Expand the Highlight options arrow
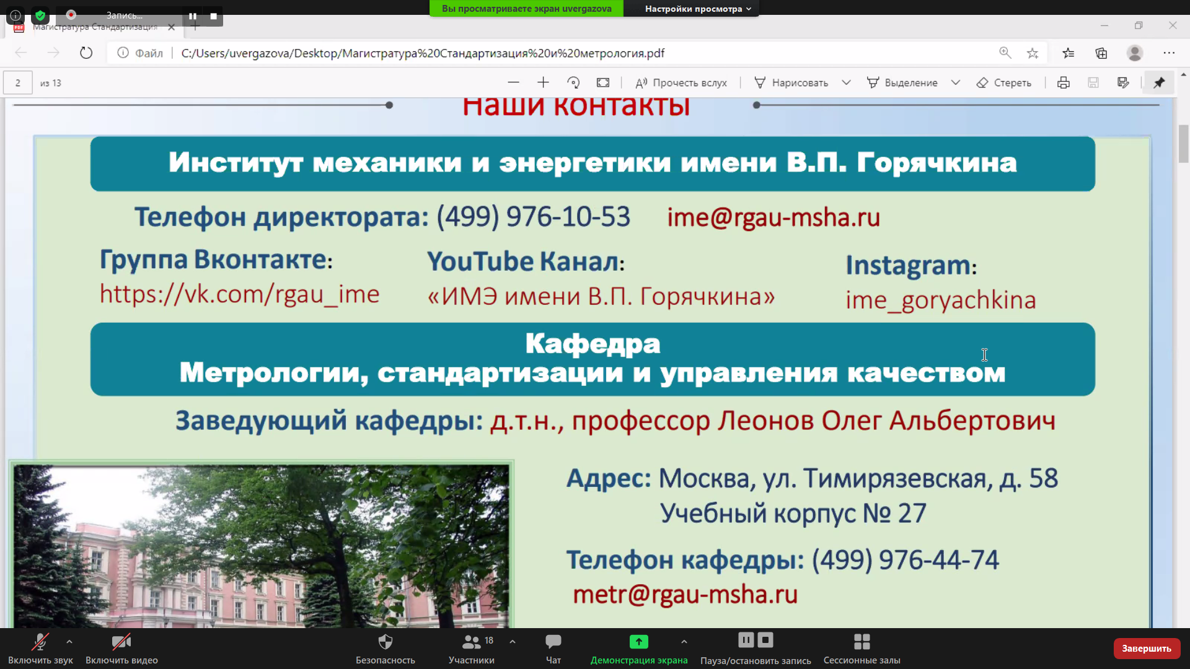The height and width of the screenshot is (669, 1190). (956, 82)
